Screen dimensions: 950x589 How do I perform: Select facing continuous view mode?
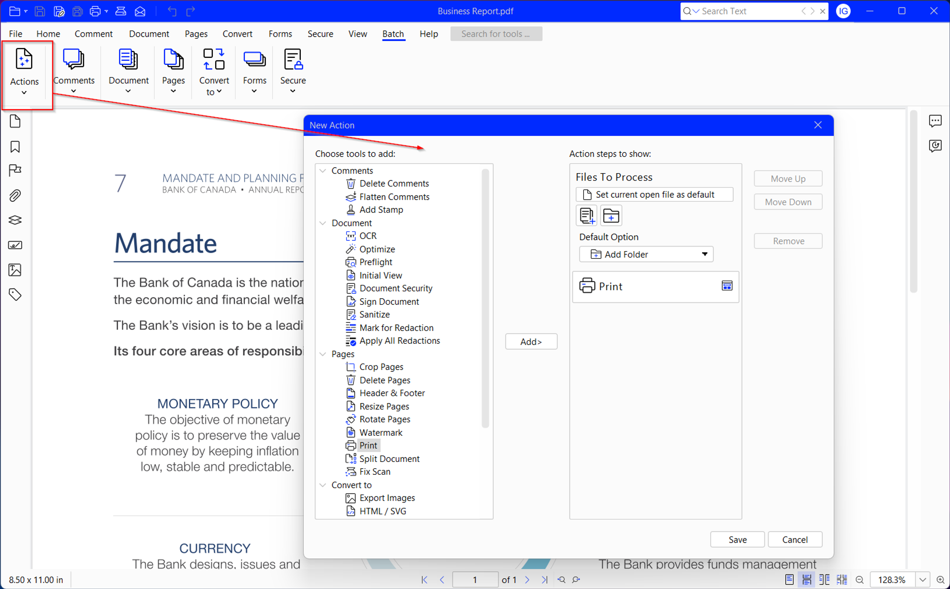pos(842,580)
